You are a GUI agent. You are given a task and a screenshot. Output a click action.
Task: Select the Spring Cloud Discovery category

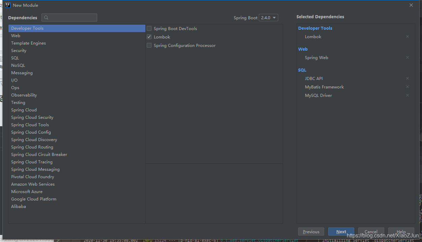click(77, 140)
